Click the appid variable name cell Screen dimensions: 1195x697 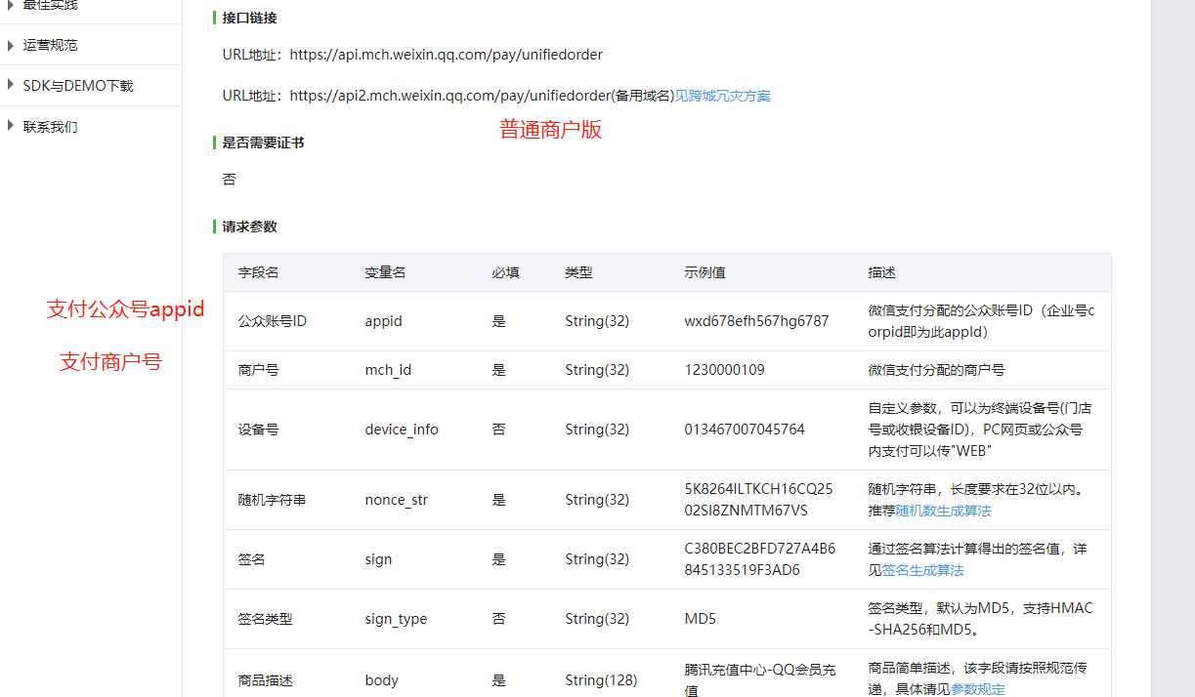click(x=383, y=321)
